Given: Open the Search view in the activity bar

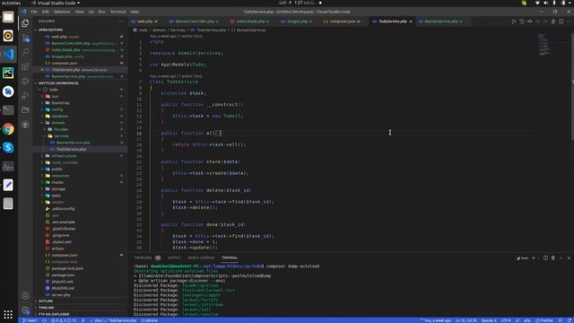Looking at the screenshot, I should click(25, 52).
